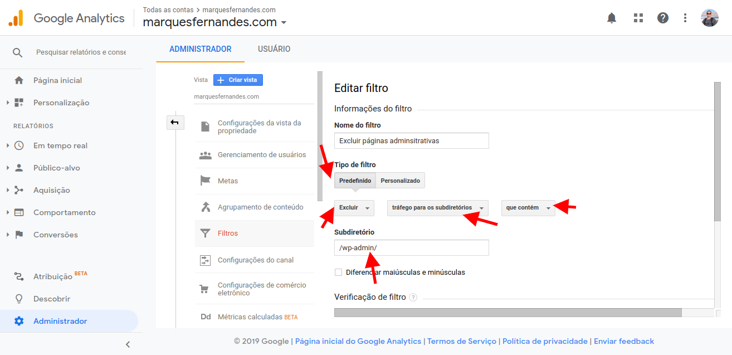Click the Nome do filtro input field

point(412,141)
